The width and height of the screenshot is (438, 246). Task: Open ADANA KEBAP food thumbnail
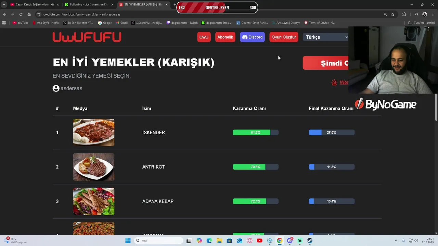[94, 201]
